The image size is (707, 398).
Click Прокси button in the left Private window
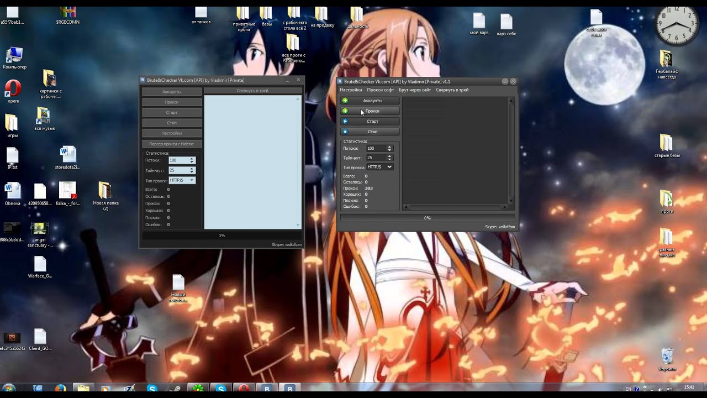pos(172,102)
